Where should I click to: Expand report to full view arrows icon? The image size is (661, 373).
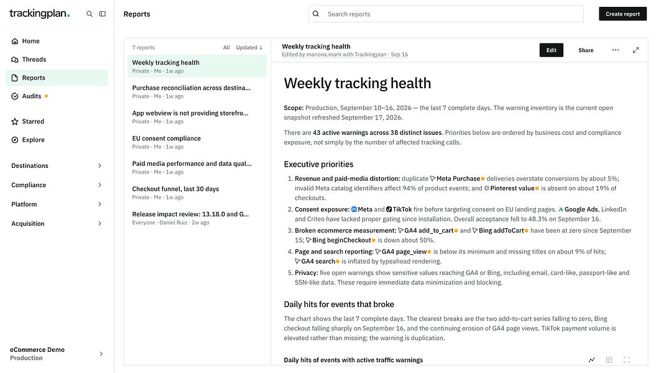click(x=636, y=50)
